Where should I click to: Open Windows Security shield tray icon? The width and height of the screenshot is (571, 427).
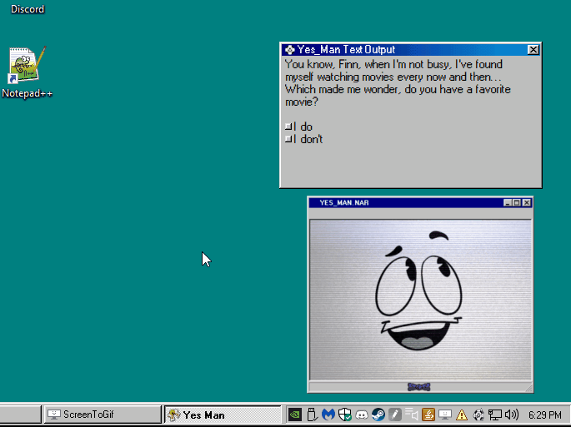coord(344,414)
